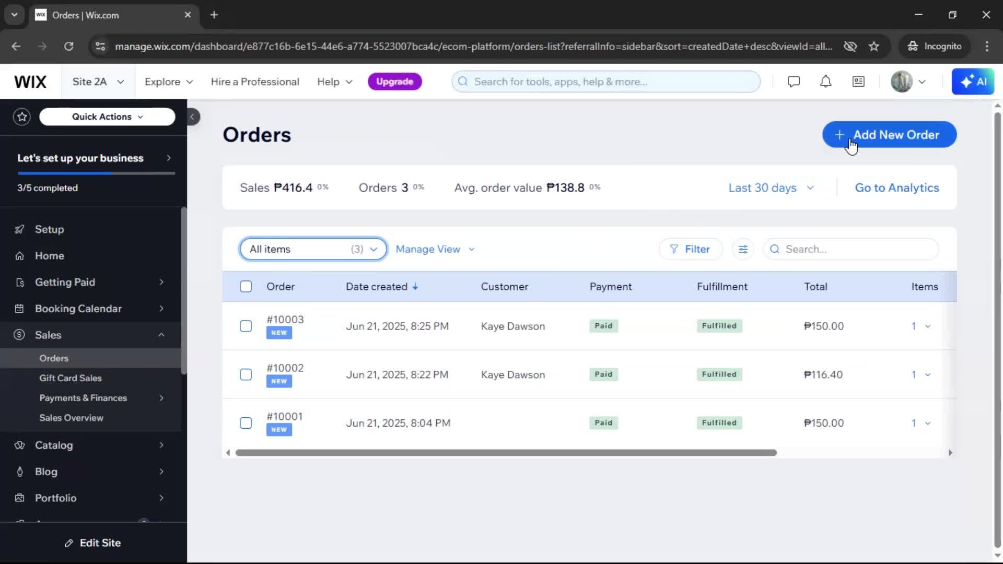Viewport: 1003px width, 564px height.
Task: Open the All items view selector
Action: coord(313,250)
